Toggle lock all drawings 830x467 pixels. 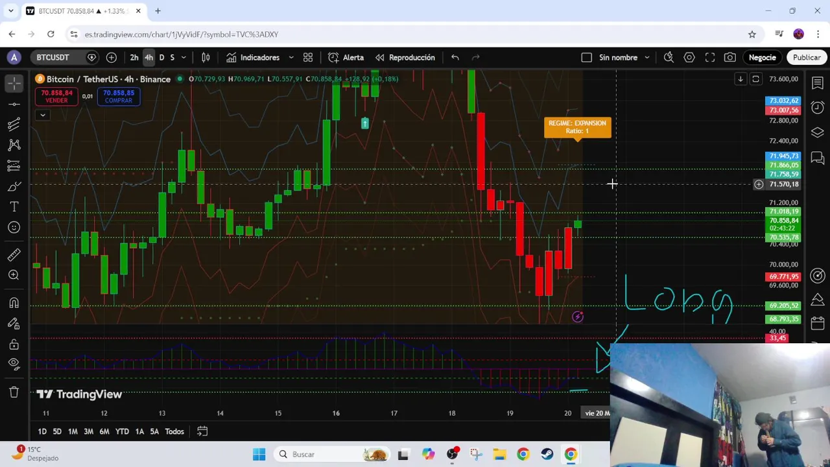coord(14,344)
